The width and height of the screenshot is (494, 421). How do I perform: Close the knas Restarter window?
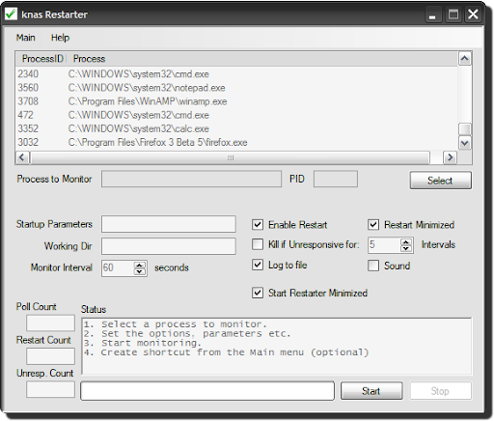pos(473,14)
